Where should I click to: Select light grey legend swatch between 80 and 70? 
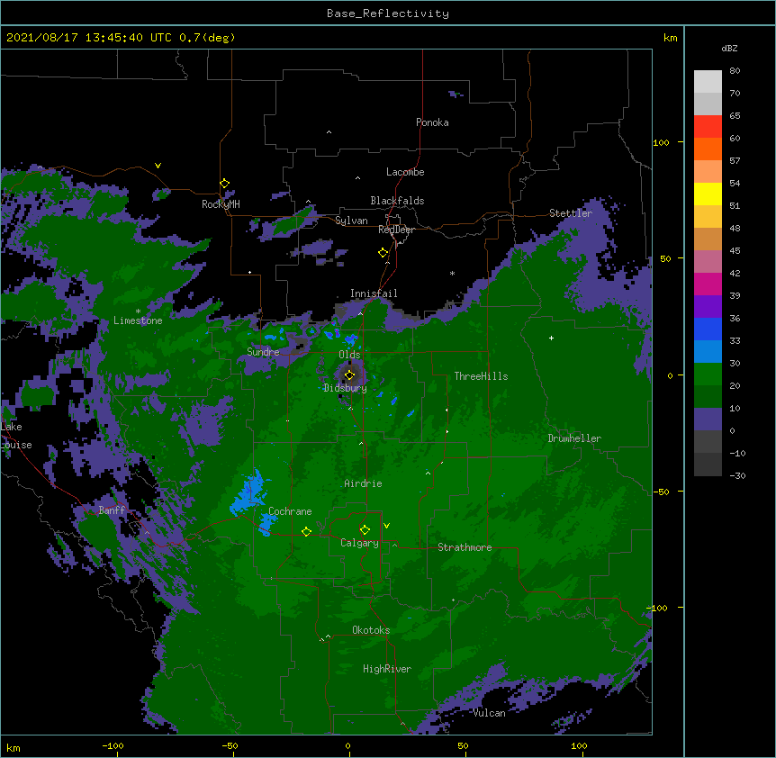point(708,81)
